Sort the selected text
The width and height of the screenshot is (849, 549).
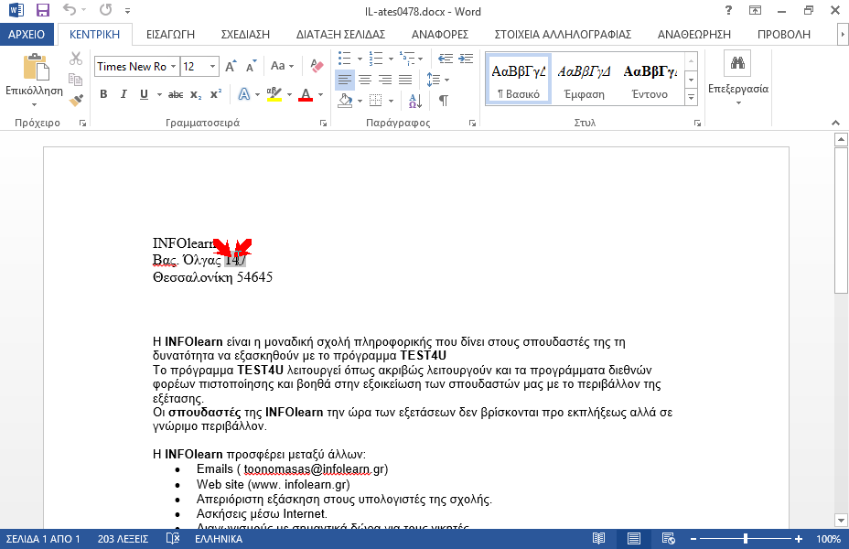coord(415,100)
